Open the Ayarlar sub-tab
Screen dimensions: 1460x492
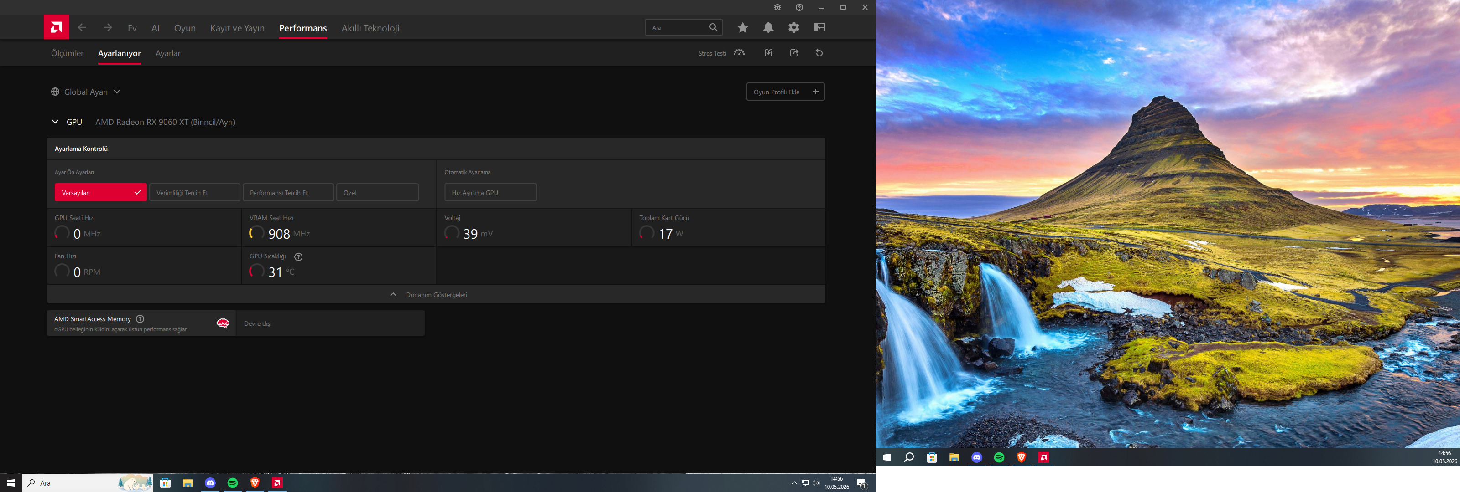[x=168, y=53]
